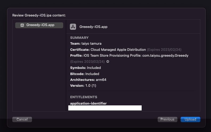Viewport: 211px width, 132px height.
Task: Go back with the Previous button
Action: pos(168,119)
